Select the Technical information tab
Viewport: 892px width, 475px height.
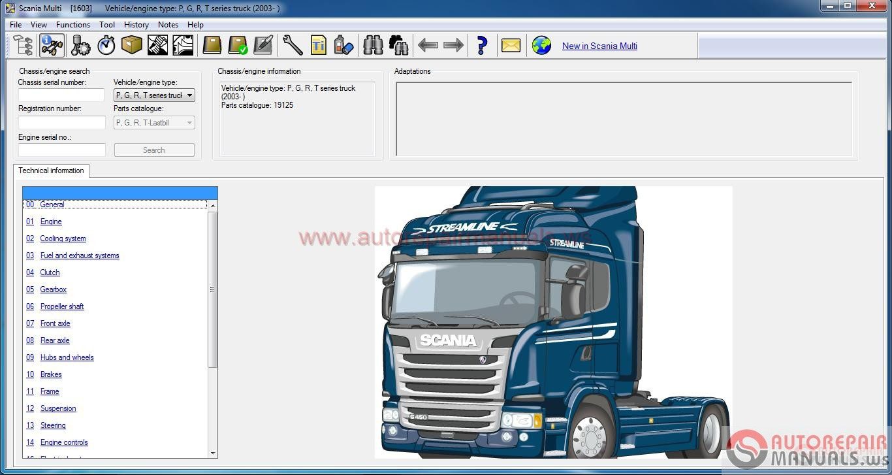pyautogui.click(x=51, y=171)
